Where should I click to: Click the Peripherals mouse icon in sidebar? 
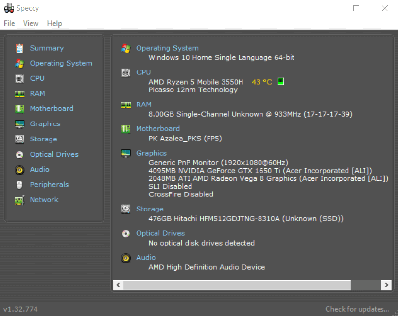click(x=19, y=185)
